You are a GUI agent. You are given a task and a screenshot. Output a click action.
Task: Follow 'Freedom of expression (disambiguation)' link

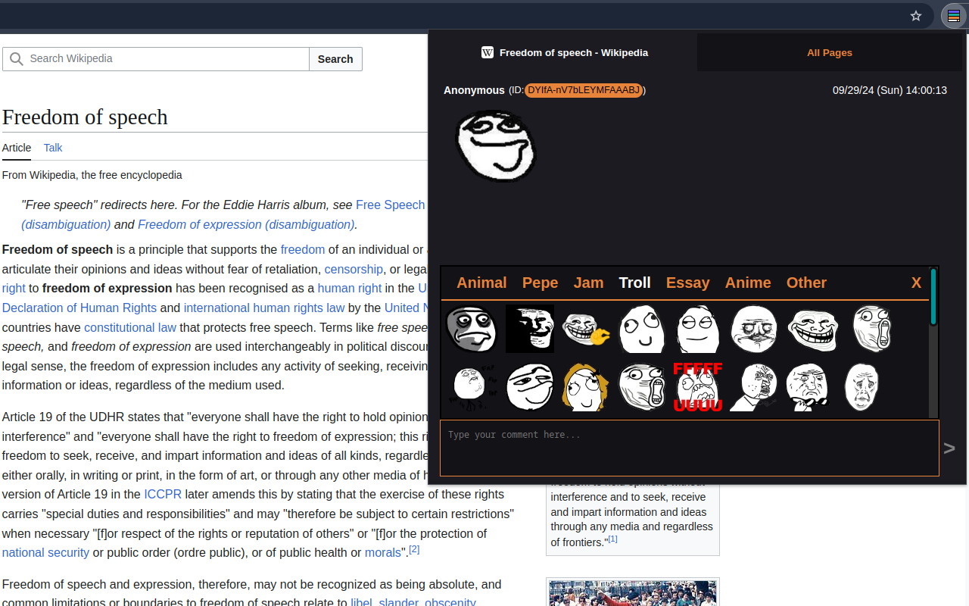point(246,224)
